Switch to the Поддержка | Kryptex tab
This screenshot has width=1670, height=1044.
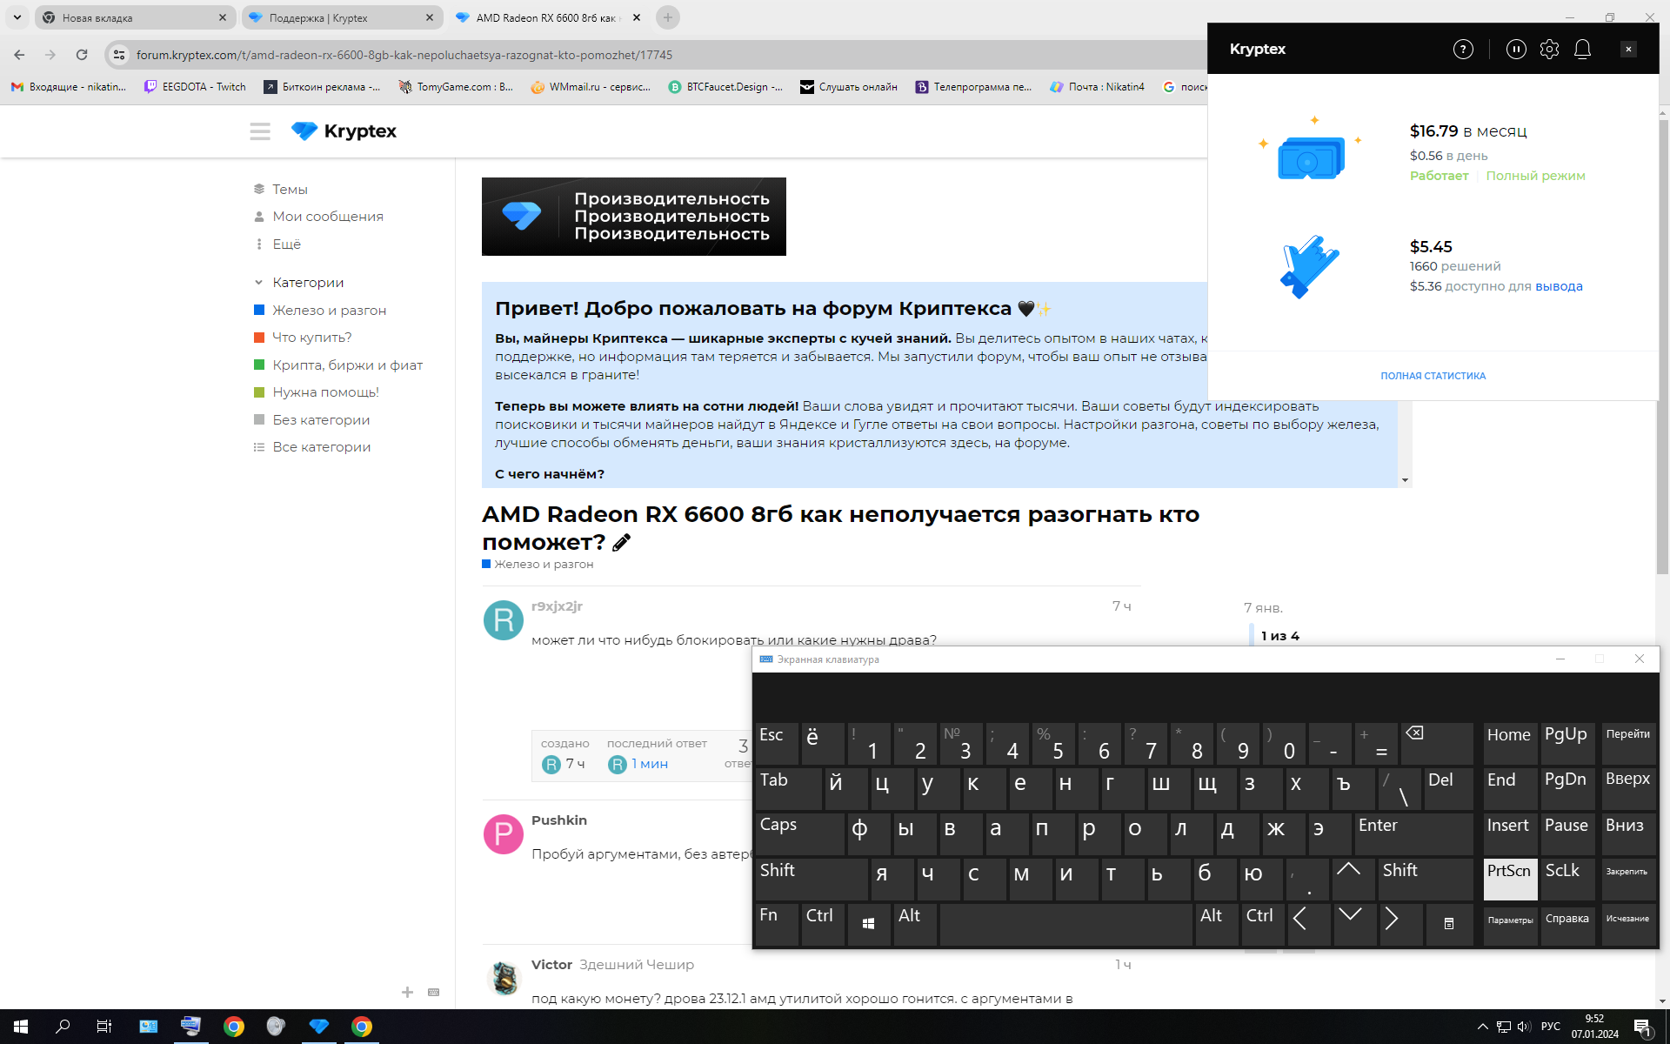pyautogui.click(x=331, y=17)
